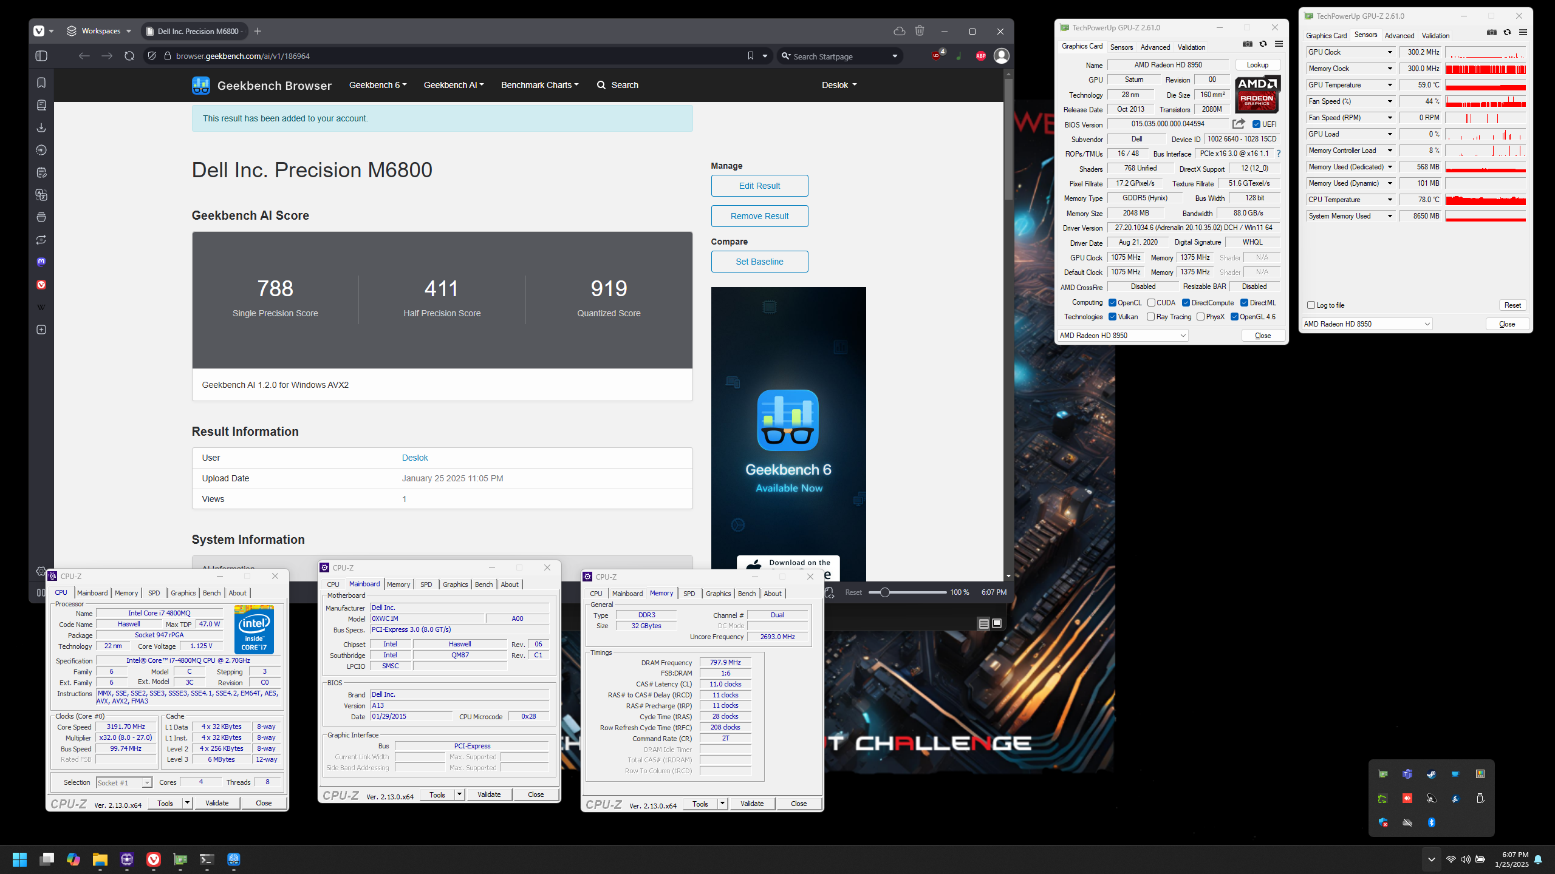This screenshot has width=1555, height=874.
Task: Toggle the OpenCL checkbox in GPU-Z
Action: click(x=1112, y=303)
